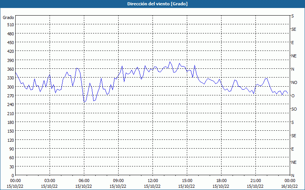Select the 300 tick label
Viewport: 305px width, 190px height.
point(11,87)
